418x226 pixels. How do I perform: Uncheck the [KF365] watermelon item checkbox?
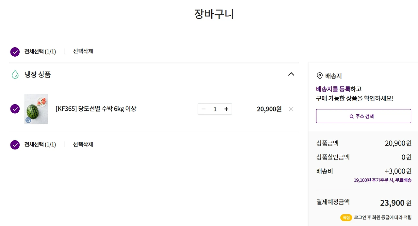click(x=15, y=109)
